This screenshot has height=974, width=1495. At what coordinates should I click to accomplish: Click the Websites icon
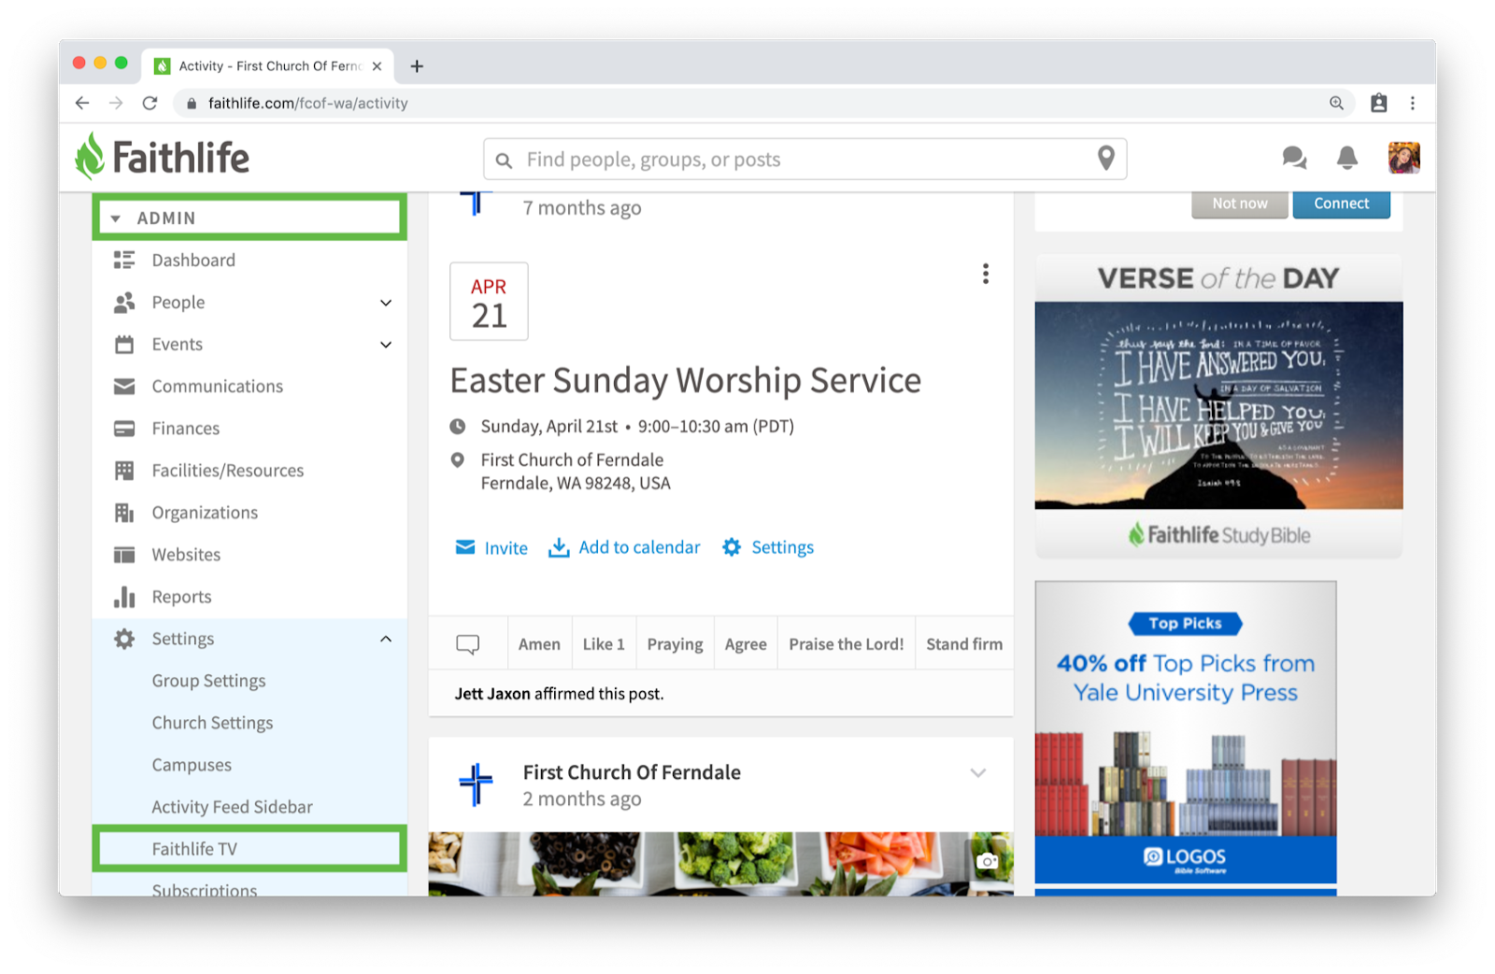pyautogui.click(x=124, y=555)
